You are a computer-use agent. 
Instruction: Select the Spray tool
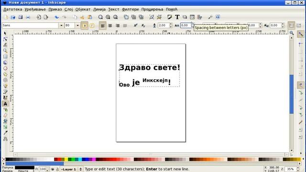5,109
